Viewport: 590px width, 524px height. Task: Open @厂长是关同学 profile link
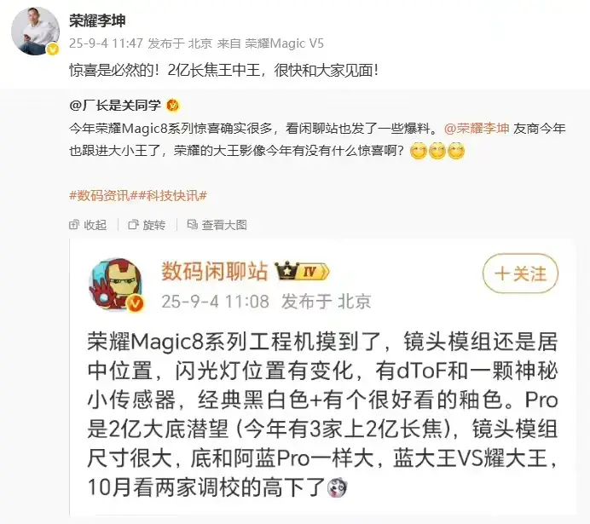pos(115,106)
